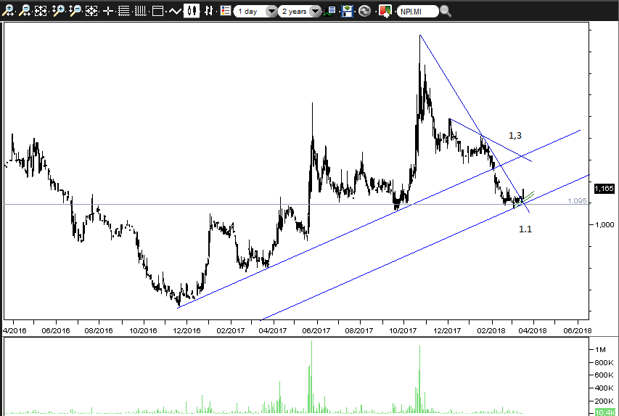
Task: Click the NPI.MI symbol input field
Action: point(417,12)
